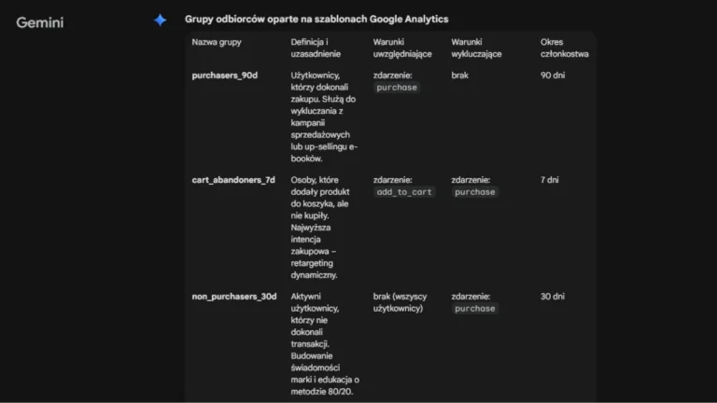
Task: Click the purchasers_90d definition text
Action: [x=324, y=117]
